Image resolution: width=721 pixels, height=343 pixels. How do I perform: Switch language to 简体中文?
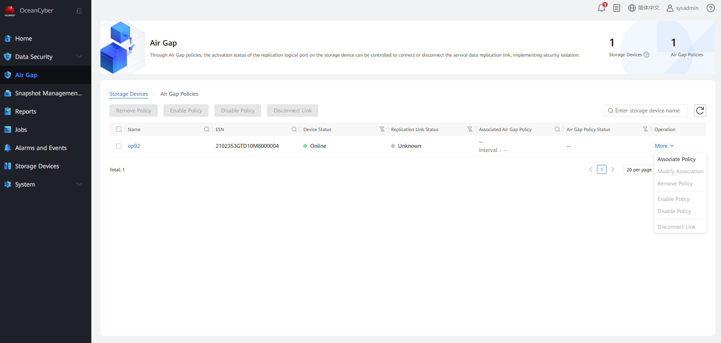click(x=644, y=8)
